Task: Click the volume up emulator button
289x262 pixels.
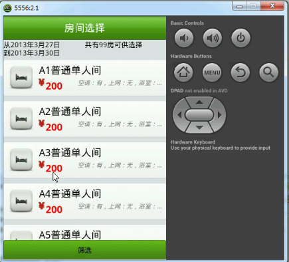Action: pyautogui.click(x=213, y=38)
